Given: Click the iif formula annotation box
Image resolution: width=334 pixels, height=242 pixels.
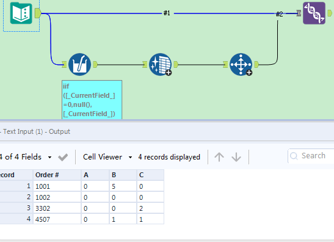Looking at the screenshot, I should pyautogui.click(x=92, y=100).
